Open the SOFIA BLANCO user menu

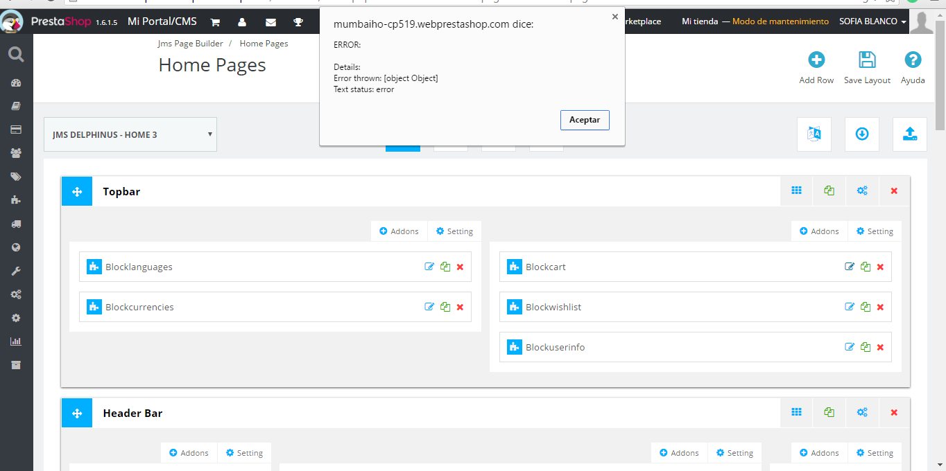(x=872, y=21)
